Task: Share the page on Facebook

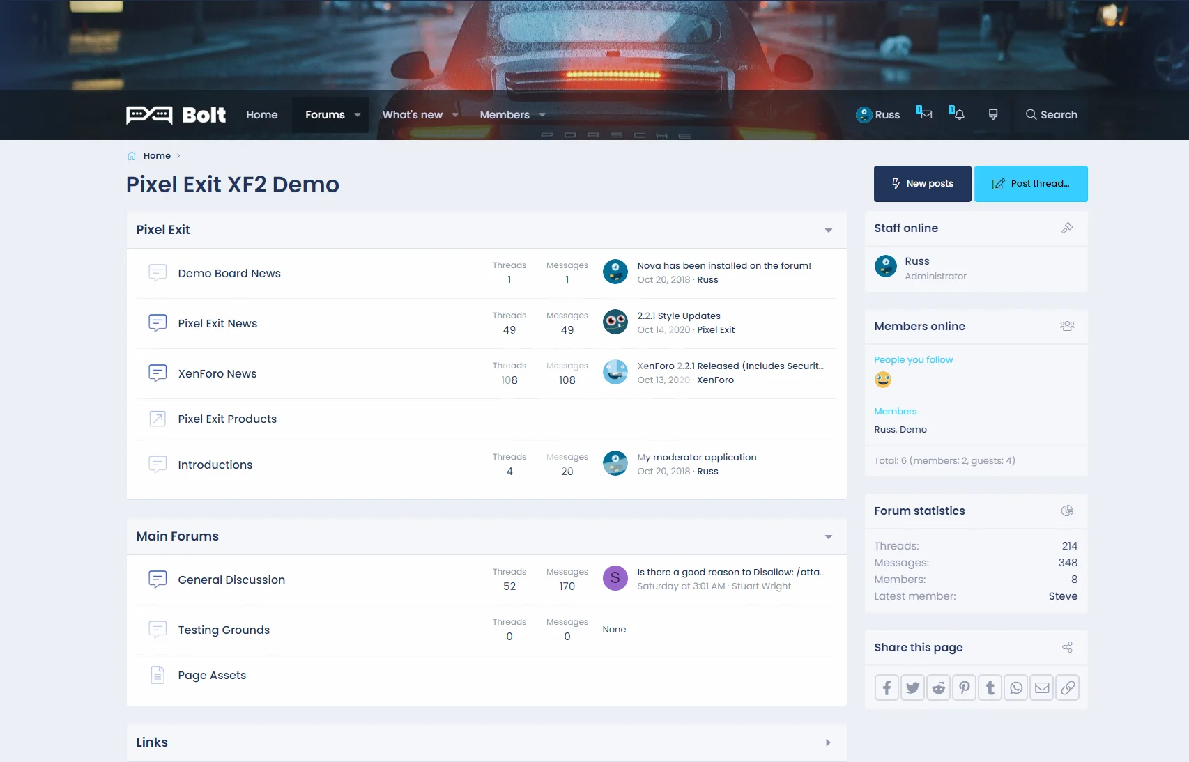Action: click(887, 688)
